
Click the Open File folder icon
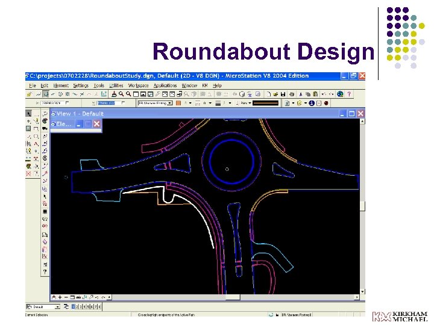(x=275, y=94)
